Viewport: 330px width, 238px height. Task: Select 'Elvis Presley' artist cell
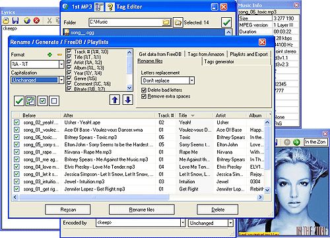229,167
